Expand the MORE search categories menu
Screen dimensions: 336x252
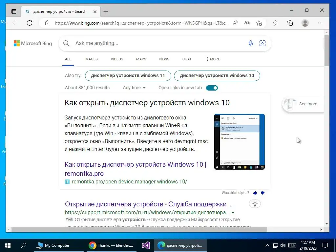pyautogui.click(x=213, y=59)
